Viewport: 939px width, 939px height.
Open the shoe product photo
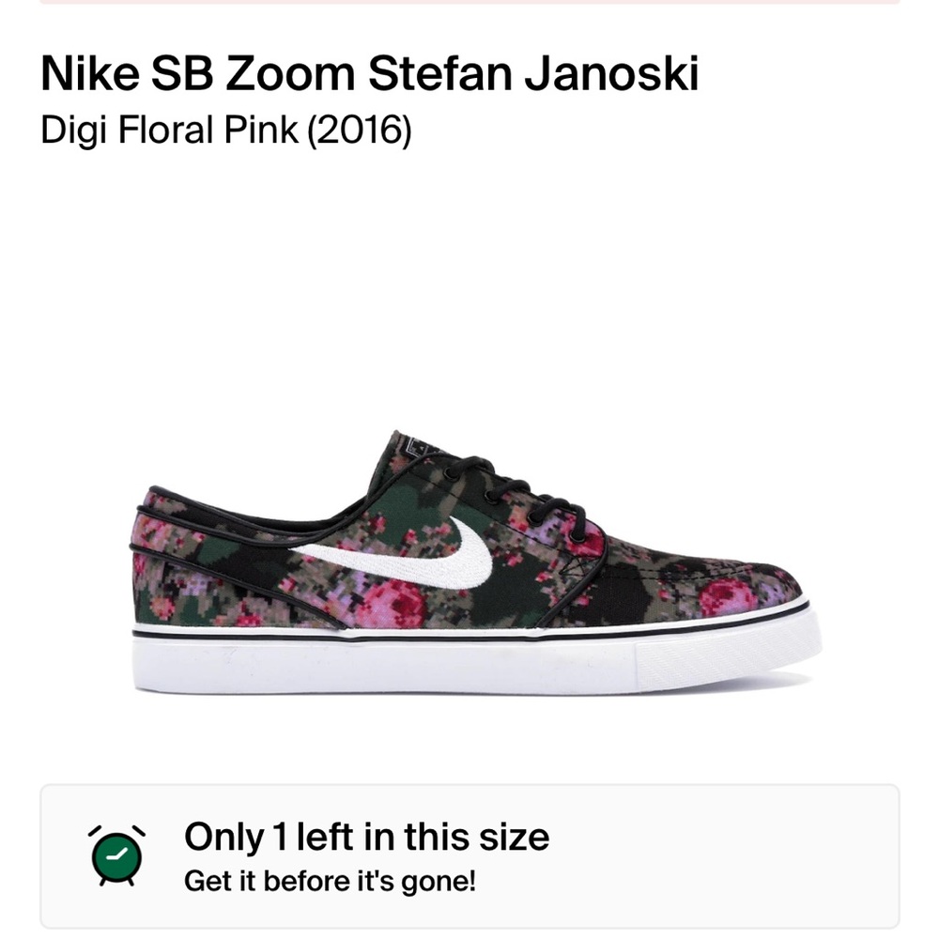(x=469, y=554)
